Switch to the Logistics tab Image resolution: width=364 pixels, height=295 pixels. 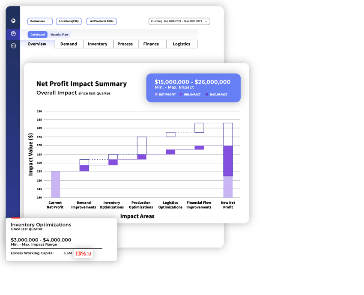[181, 44]
